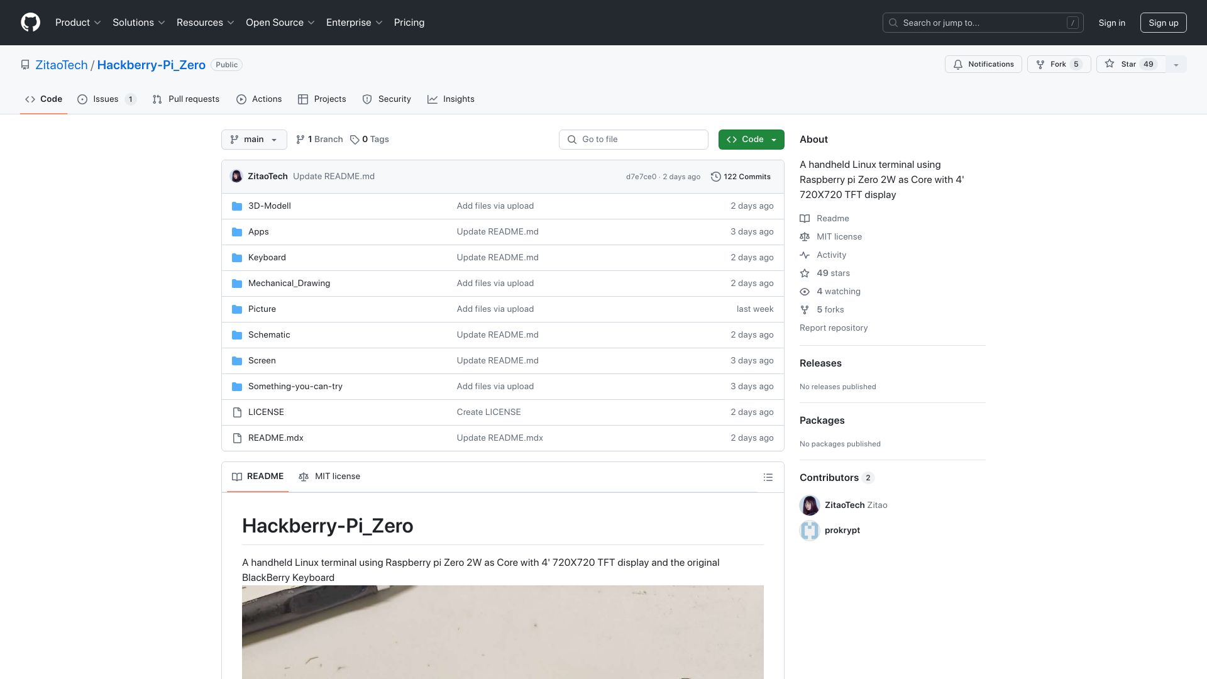The height and width of the screenshot is (679, 1207).
Task: Click commit hash d7e7ce0
Action: click(x=641, y=177)
